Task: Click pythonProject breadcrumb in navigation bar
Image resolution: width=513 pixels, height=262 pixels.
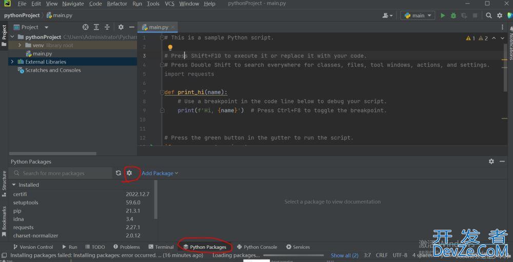Action: pos(22,15)
